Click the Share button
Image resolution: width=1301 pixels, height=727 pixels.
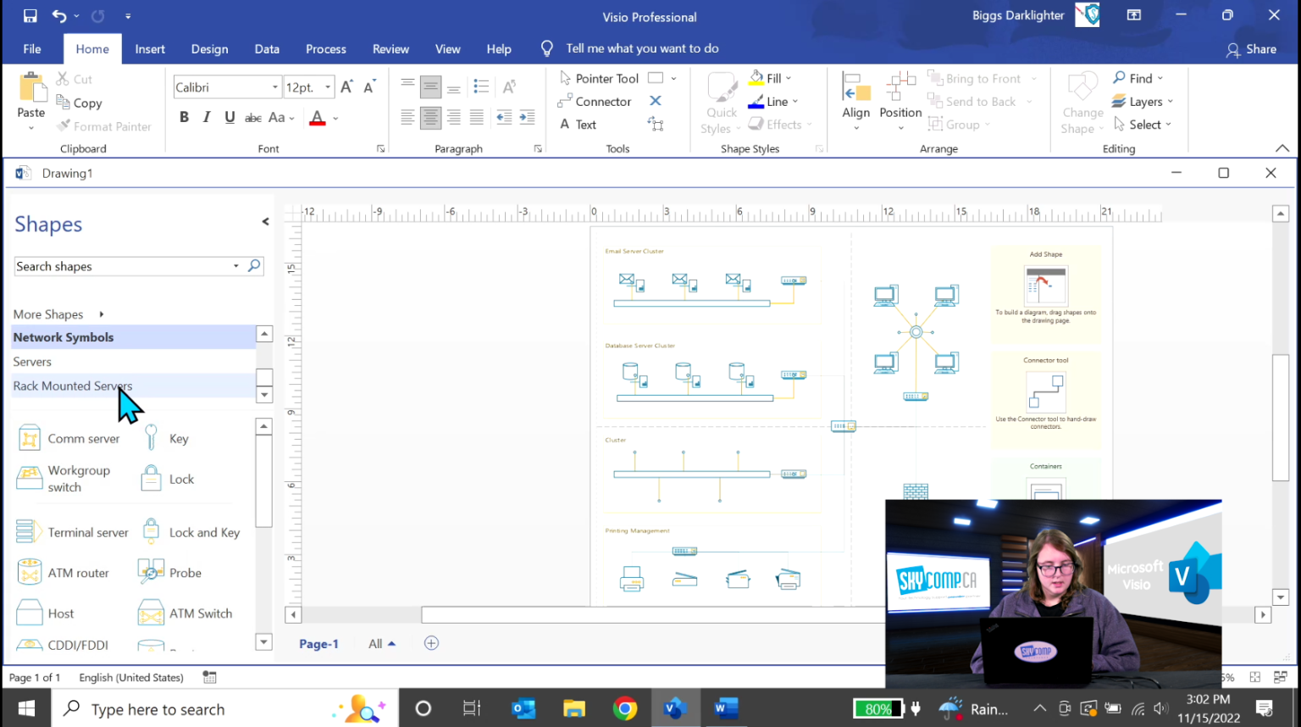tap(1252, 48)
